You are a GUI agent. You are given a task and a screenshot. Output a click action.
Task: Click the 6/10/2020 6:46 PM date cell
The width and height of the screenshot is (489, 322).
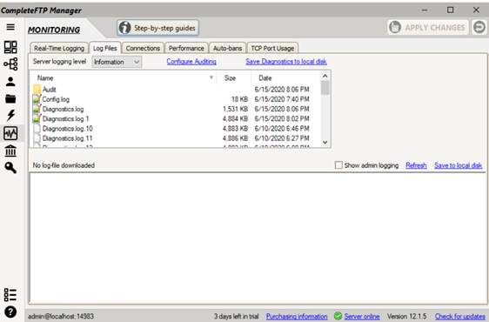tap(282, 129)
